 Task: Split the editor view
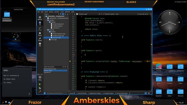pyautogui.click(x=151, y=14)
